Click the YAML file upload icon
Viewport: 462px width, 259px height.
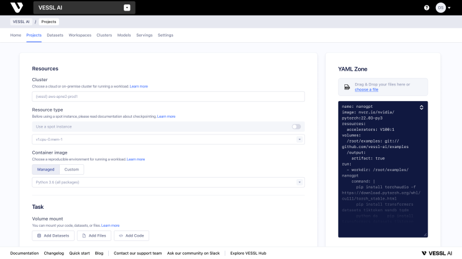coord(347,87)
